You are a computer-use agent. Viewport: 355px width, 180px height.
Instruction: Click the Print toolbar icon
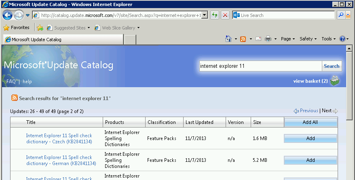click(x=268, y=39)
